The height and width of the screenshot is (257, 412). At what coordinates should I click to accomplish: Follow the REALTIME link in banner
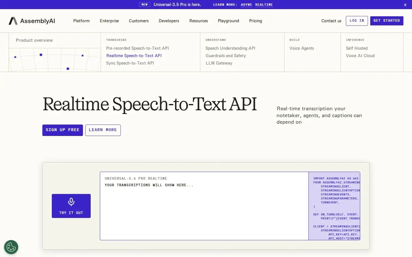(264, 5)
